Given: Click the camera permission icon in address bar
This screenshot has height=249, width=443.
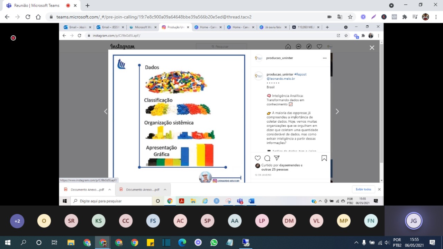Looking at the screenshot, I should click(329, 17).
